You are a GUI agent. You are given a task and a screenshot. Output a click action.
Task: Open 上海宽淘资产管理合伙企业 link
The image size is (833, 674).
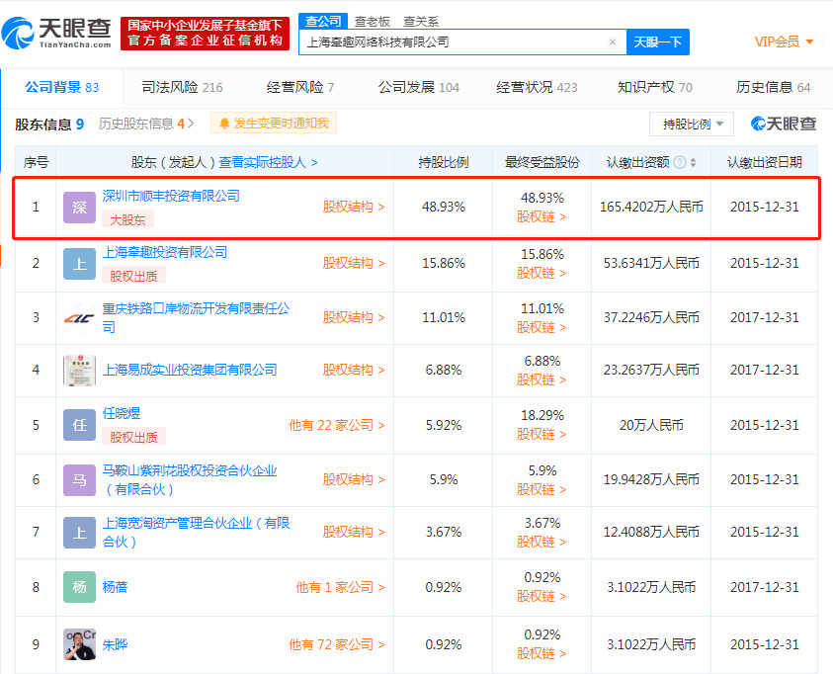196,533
